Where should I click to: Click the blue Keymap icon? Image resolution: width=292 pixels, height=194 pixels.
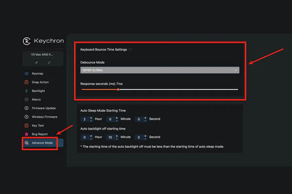pos(27,74)
